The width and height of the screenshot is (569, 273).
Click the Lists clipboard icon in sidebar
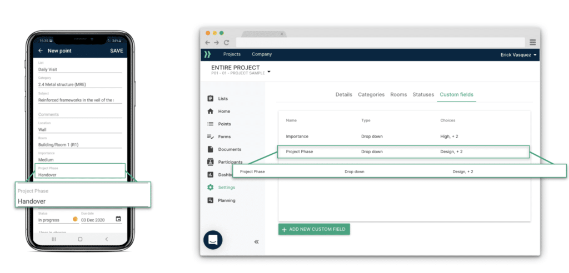point(211,99)
